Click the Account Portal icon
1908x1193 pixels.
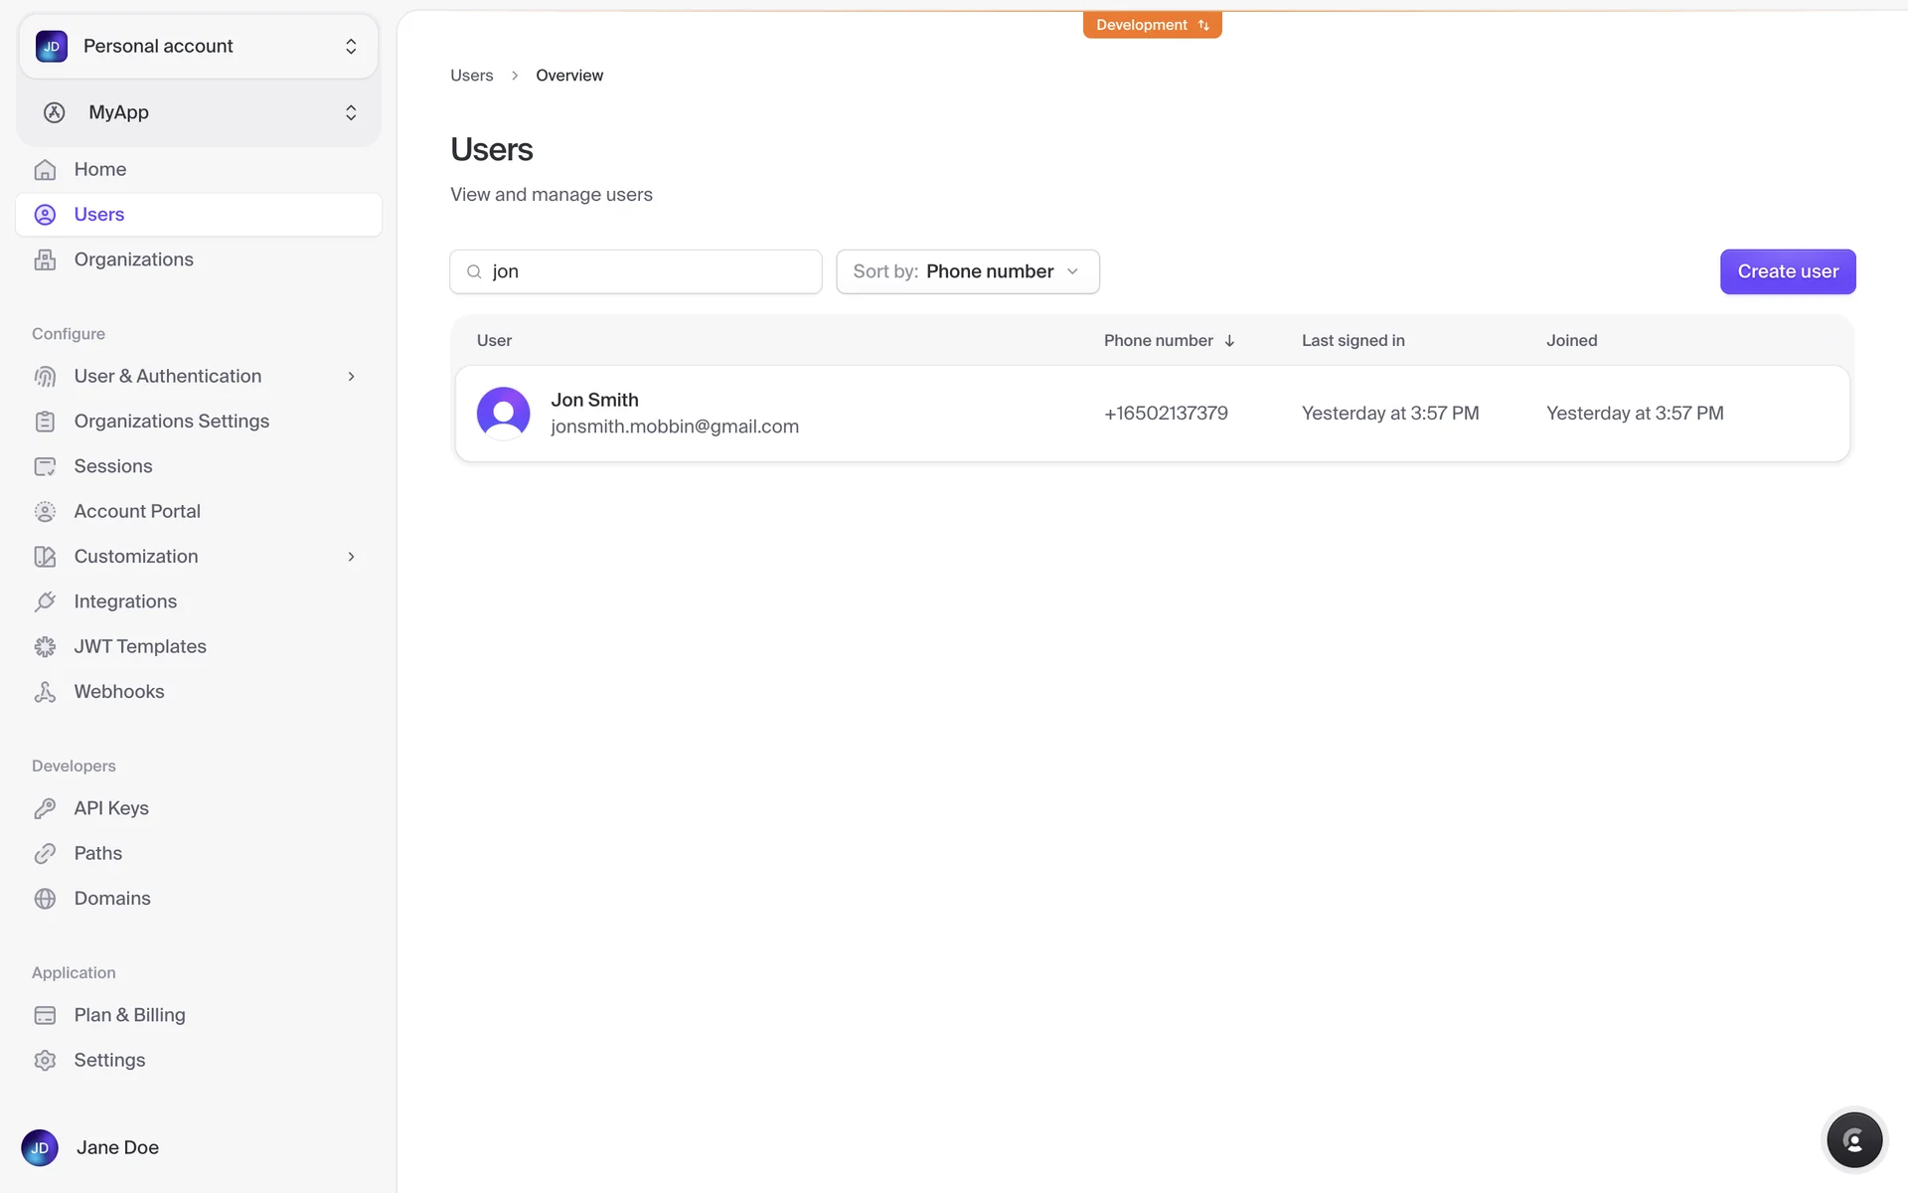pyautogui.click(x=45, y=512)
